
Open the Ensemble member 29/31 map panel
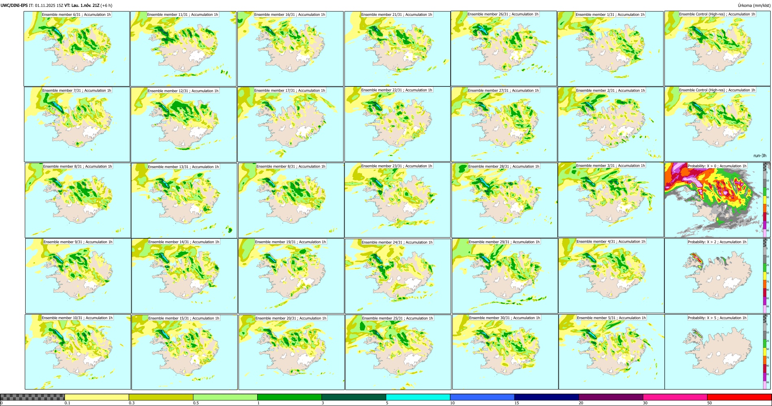pyautogui.click(x=505, y=276)
